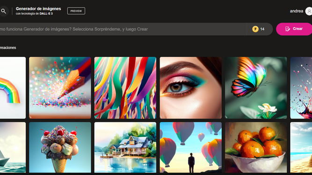The width and height of the screenshot is (312, 175).
Task: Open the eye makeup close-up thumbnail
Action: pos(191,88)
